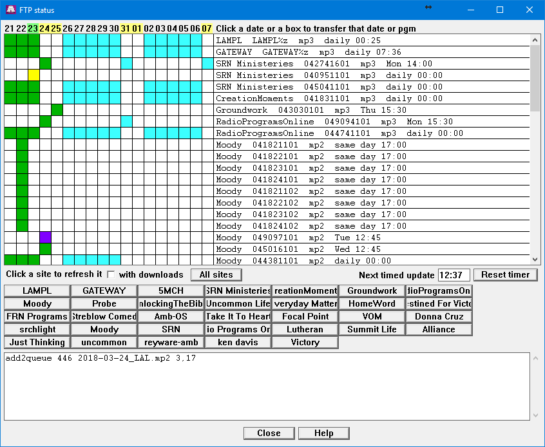
Task: Select the Moody 044381101 daily row
Action: click(372, 260)
